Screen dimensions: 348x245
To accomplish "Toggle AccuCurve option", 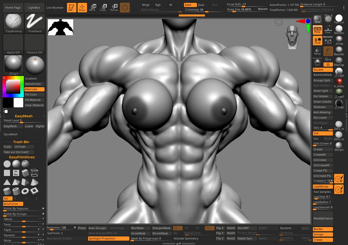I will click(13, 204).
